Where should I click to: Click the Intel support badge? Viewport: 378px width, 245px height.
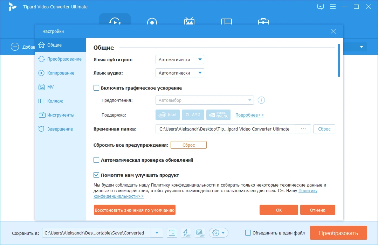(167, 115)
